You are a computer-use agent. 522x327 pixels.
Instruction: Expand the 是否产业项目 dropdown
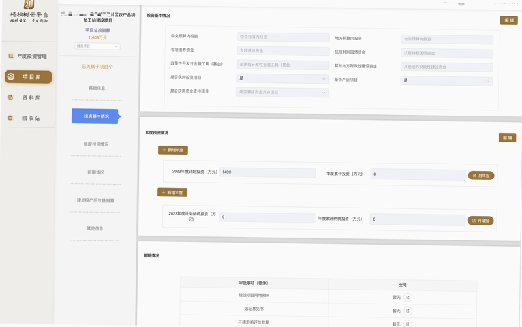point(446,80)
